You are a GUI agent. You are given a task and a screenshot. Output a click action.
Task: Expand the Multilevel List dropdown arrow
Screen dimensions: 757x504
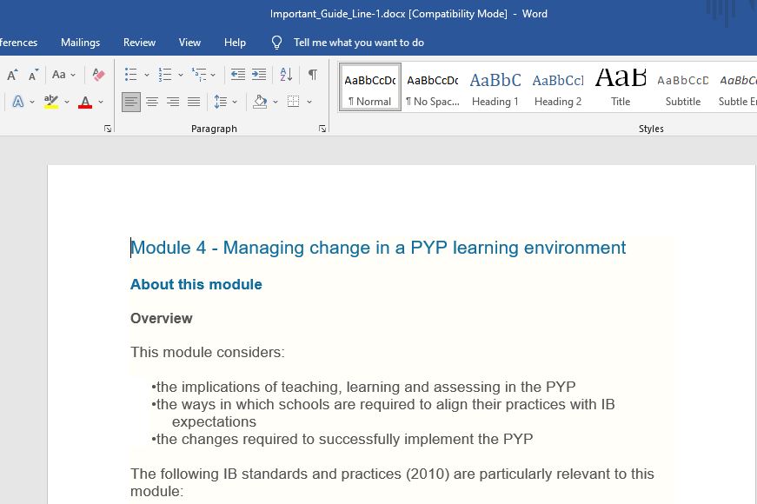(213, 75)
